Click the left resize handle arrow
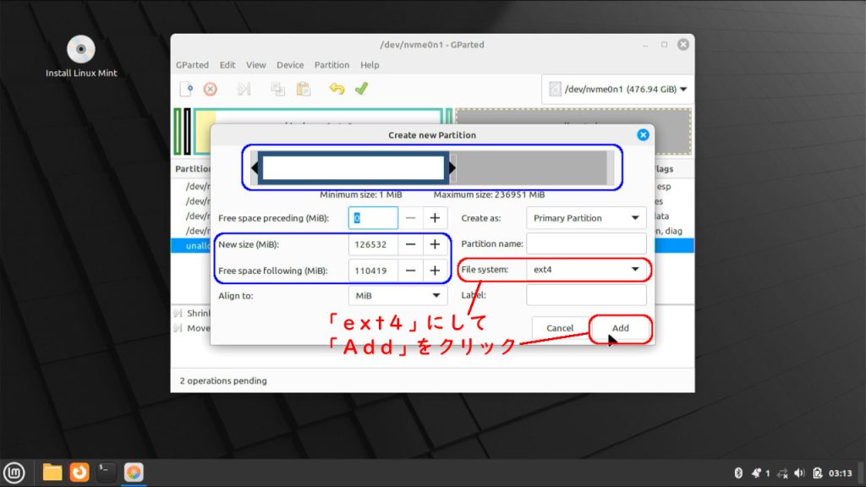The height and width of the screenshot is (487, 866). click(x=255, y=168)
